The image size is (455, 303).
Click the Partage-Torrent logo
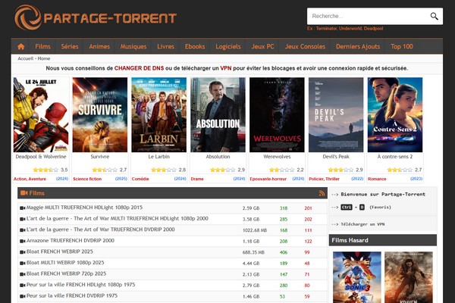(x=96, y=17)
